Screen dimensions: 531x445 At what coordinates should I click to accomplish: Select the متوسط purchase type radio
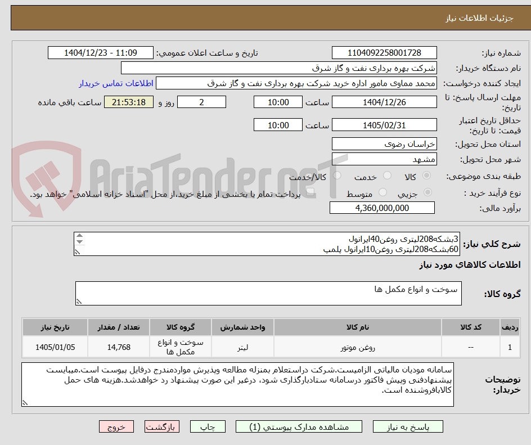coord(382,192)
